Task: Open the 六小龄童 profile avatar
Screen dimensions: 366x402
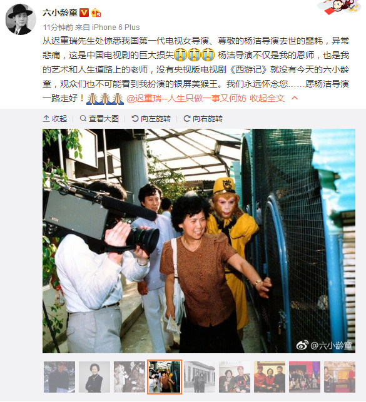Action: click(x=21, y=19)
